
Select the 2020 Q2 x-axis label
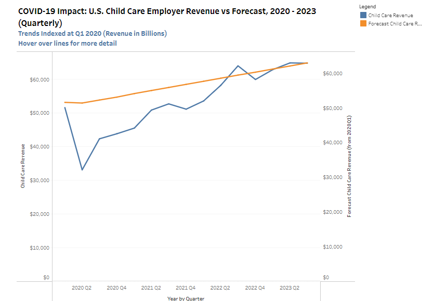82,287
